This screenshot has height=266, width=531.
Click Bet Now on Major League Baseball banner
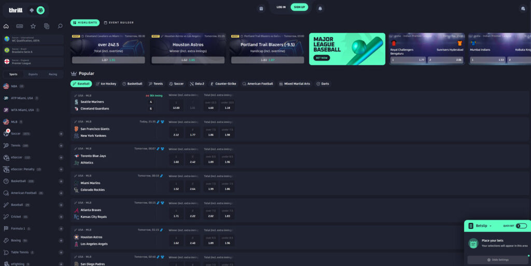[322, 58]
